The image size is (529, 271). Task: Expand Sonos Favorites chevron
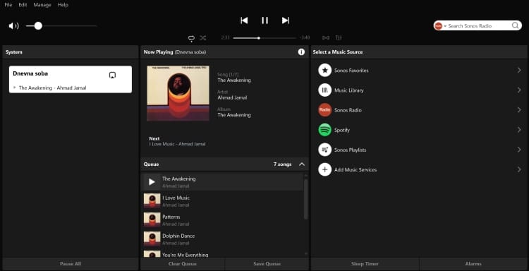pos(519,70)
